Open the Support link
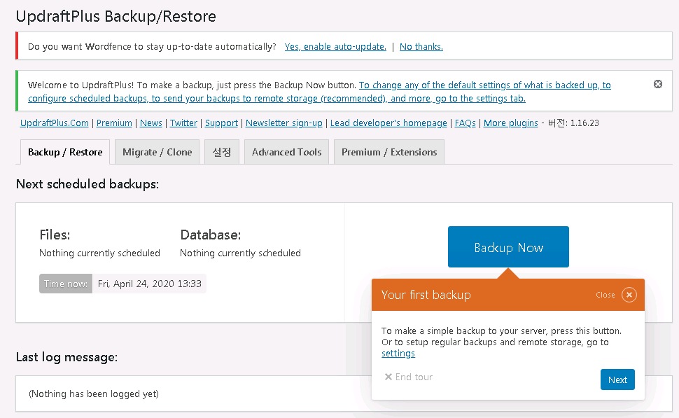679x418 pixels. click(x=221, y=123)
